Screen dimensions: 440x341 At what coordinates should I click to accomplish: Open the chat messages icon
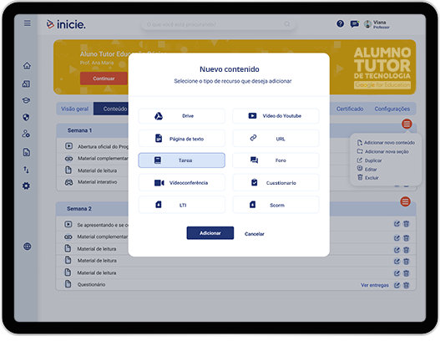click(x=355, y=24)
